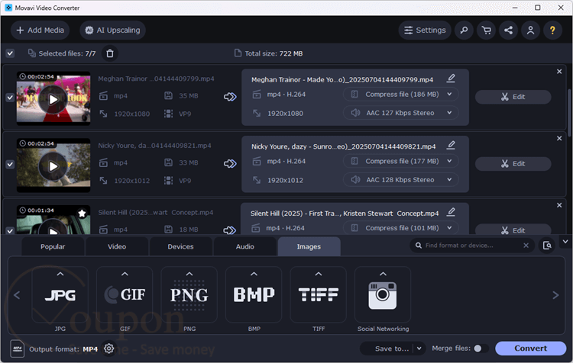This screenshot has width=573, height=363.
Task: Remove the Nicky Youre file from list
Action: (x=559, y=138)
